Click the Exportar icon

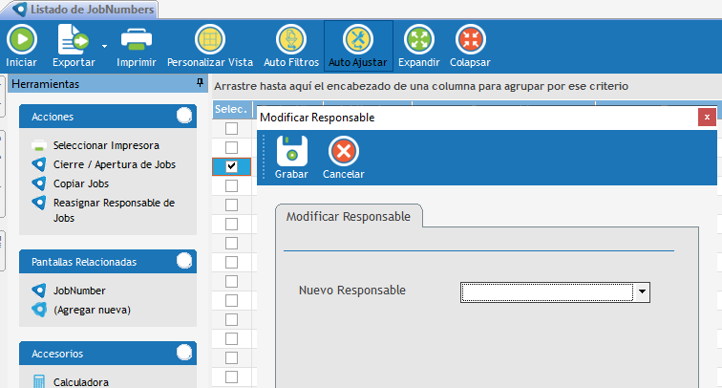73,39
